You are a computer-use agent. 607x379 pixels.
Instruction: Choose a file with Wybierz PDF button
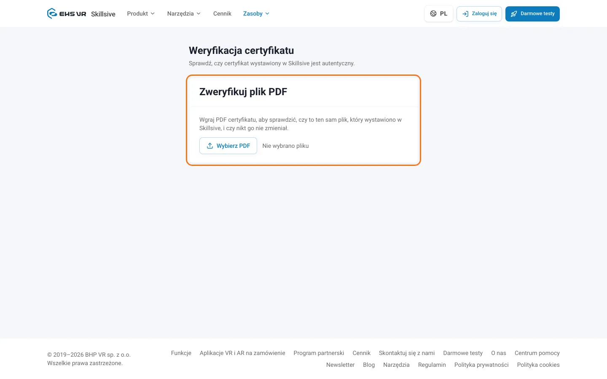228,146
